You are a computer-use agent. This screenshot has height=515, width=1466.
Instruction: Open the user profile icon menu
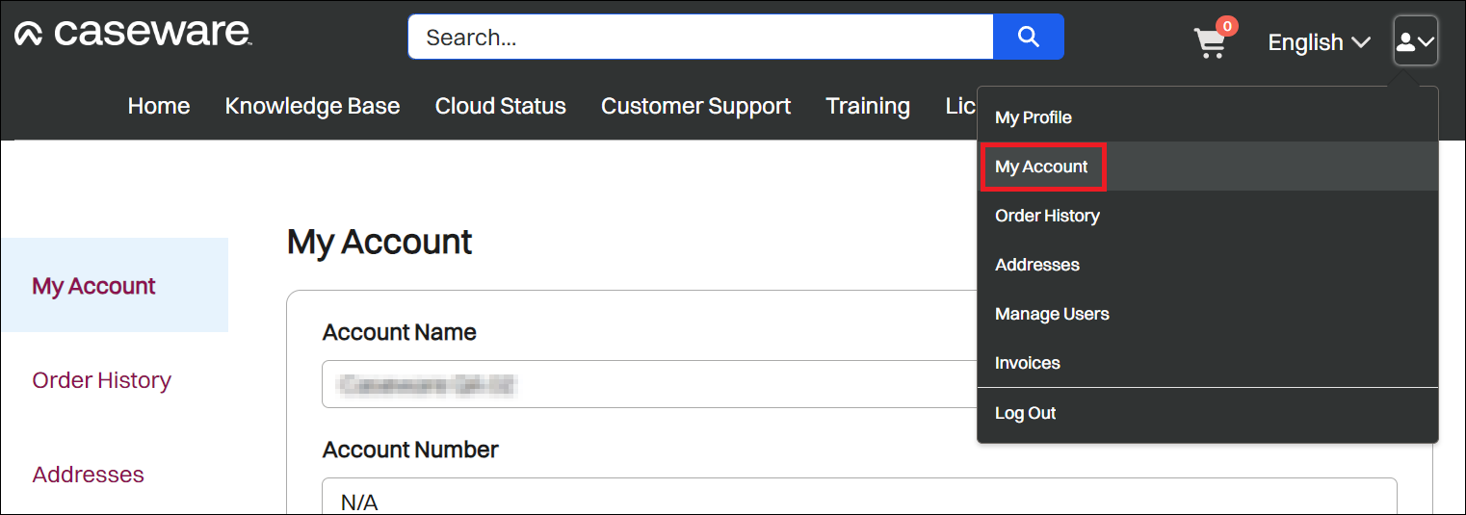[x=1415, y=41]
